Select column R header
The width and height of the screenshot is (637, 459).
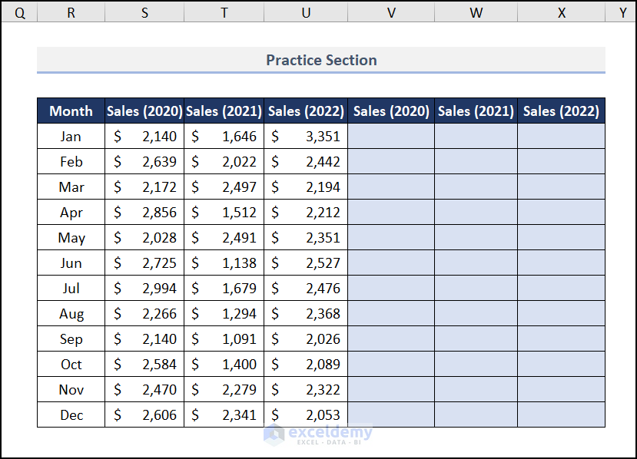pos(71,13)
